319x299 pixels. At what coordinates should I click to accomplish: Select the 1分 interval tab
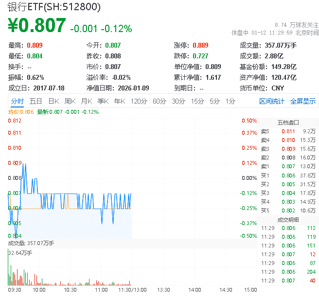(x=230, y=101)
